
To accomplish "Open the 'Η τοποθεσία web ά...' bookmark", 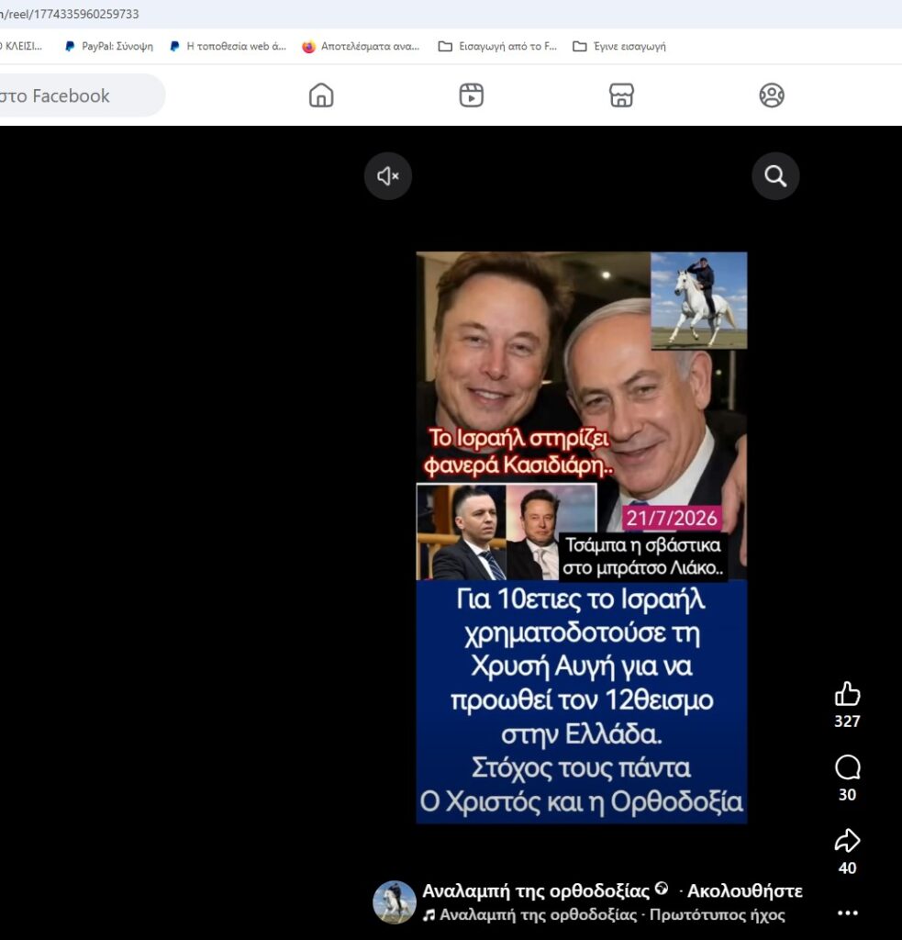I will [x=228, y=46].
